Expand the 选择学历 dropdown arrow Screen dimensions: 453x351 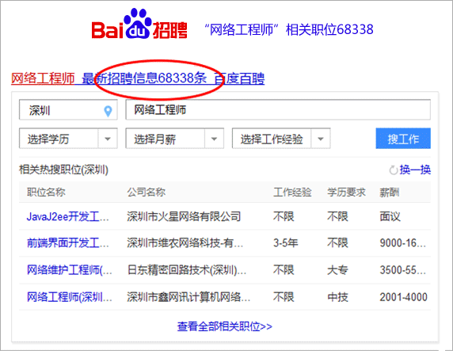coord(108,139)
